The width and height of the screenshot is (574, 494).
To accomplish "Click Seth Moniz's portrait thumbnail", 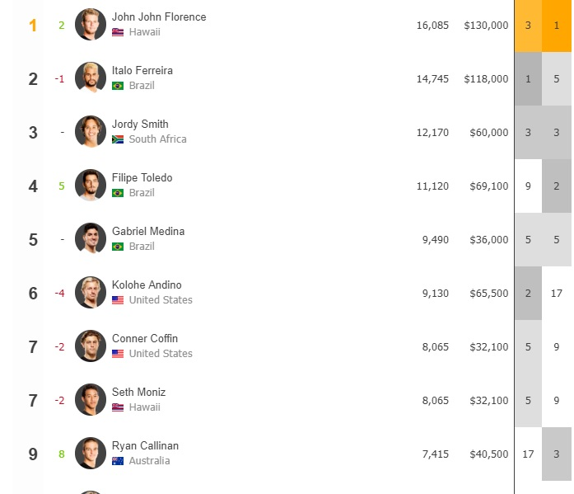I will pyautogui.click(x=91, y=400).
